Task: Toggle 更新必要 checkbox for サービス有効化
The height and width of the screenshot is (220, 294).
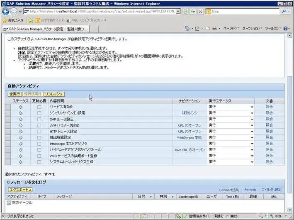Action: (x=39, y=107)
